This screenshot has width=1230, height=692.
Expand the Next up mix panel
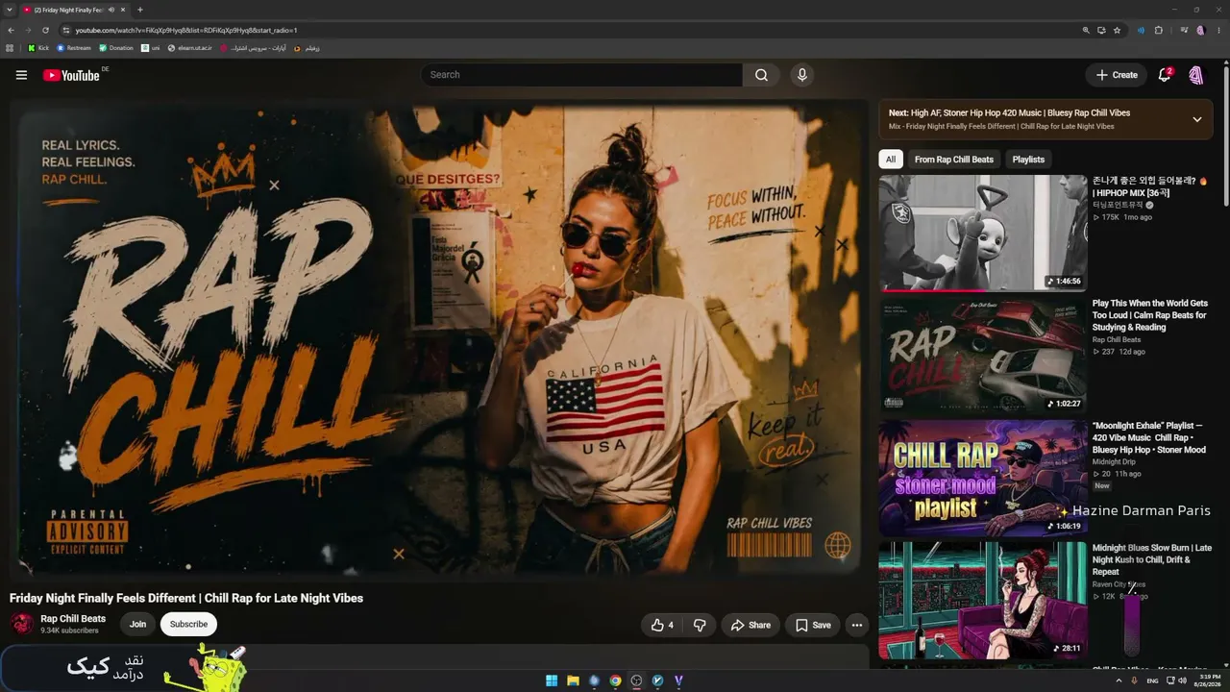(x=1197, y=119)
